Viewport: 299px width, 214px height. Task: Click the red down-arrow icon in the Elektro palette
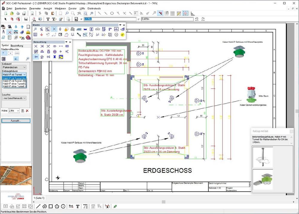pyautogui.click(x=42, y=35)
